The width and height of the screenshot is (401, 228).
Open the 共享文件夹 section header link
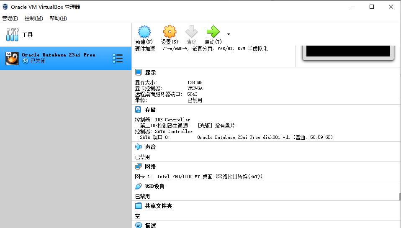pos(159,206)
